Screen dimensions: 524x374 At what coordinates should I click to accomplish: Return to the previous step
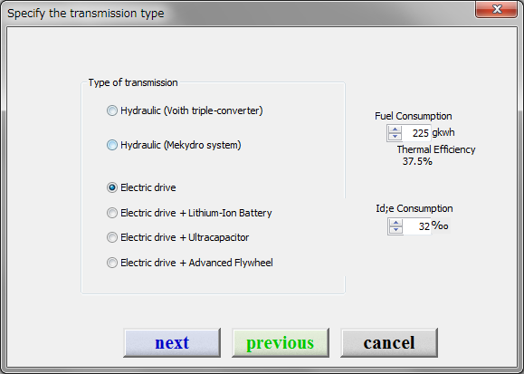click(281, 343)
